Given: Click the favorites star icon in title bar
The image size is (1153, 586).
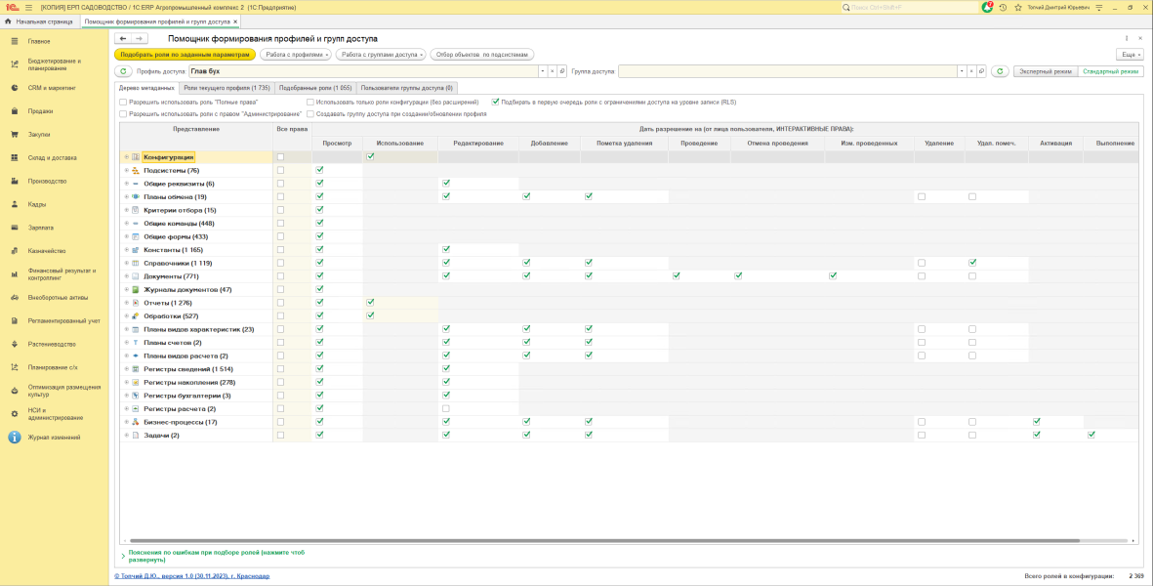Looking at the screenshot, I should 1017,7.
